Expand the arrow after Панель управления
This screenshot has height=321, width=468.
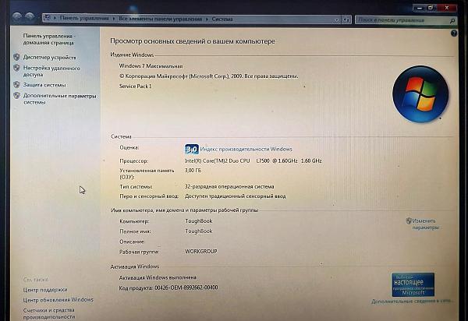[x=114, y=19]
